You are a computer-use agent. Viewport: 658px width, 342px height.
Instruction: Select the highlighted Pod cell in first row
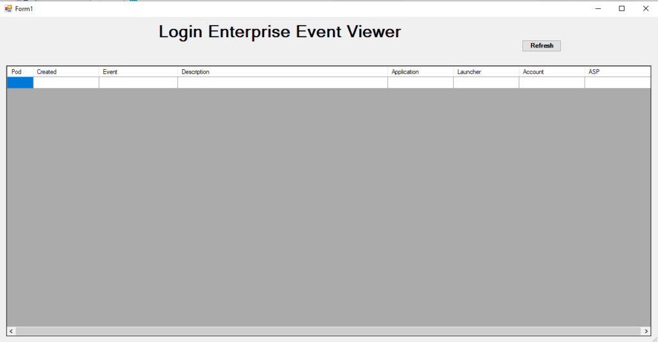[20, 83]
